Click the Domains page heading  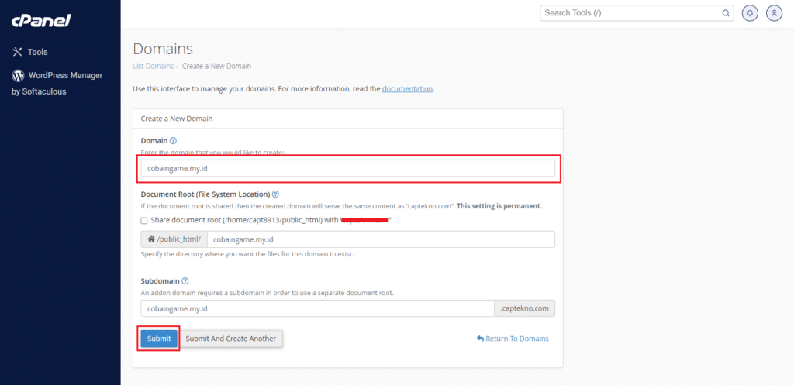163,49
